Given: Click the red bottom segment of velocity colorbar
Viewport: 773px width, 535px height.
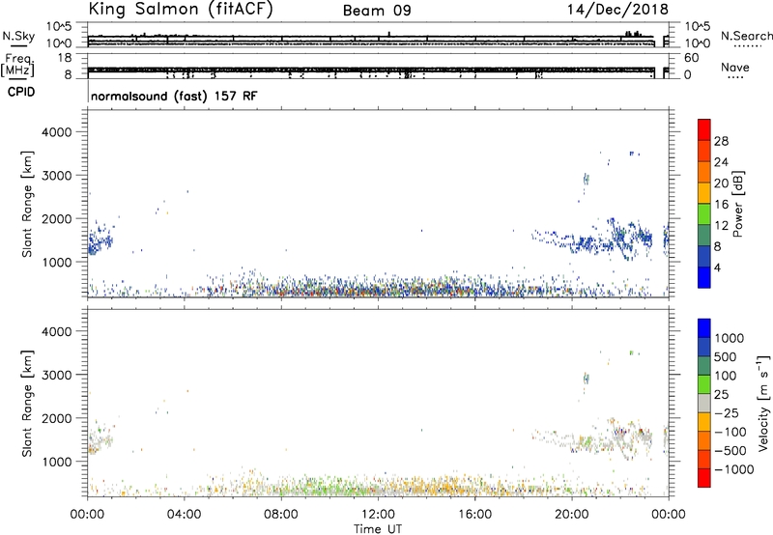Looking at the screenshot, I should (x=704, y=478).
